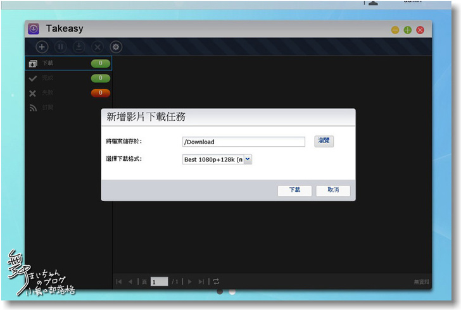461x310 pixels.
Task: Click the X icon beside 失敗
Action: (33, 94)
